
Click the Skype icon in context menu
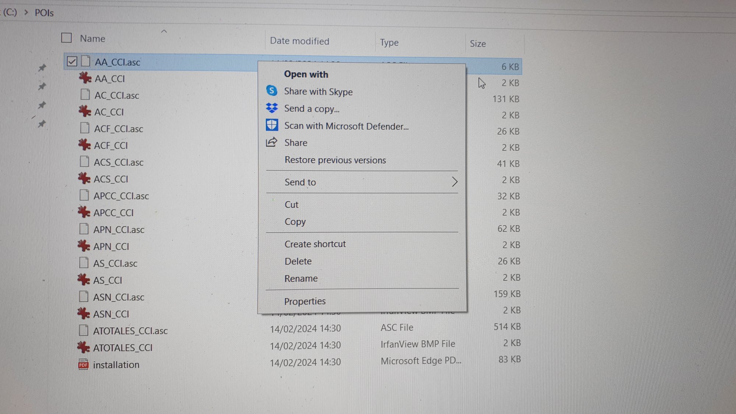[272, 91]
